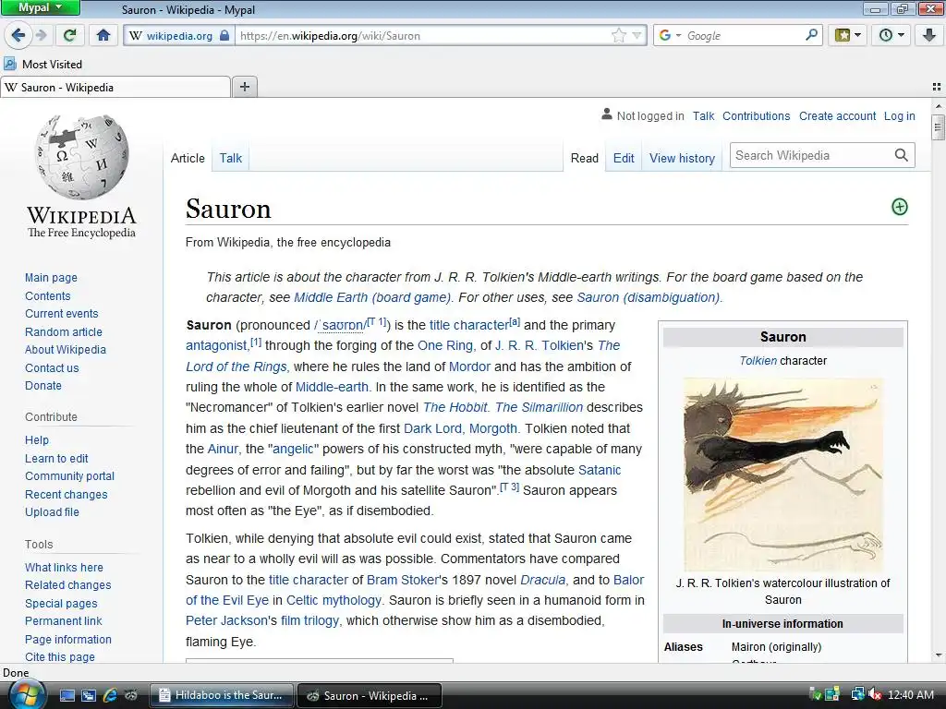Go to Main page in sidebar

(x=52, y=277)
